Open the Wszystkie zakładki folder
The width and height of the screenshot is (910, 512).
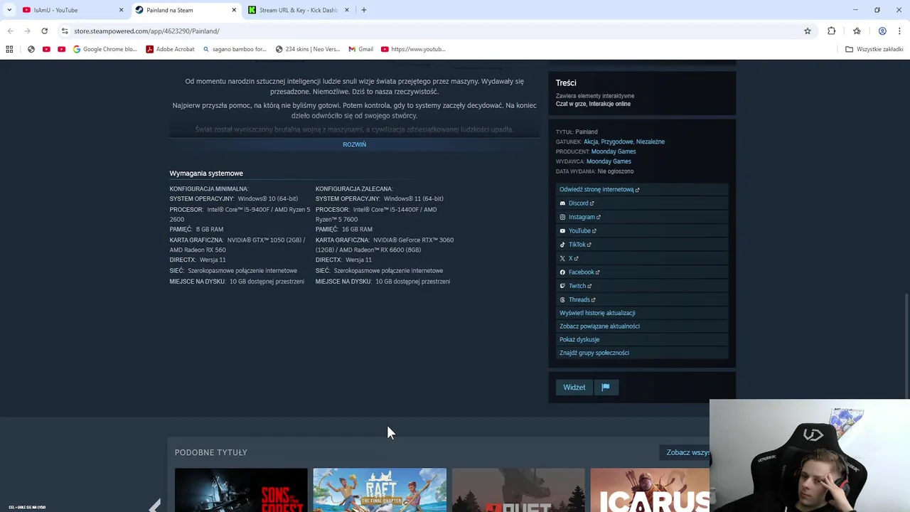click(874, 49)
